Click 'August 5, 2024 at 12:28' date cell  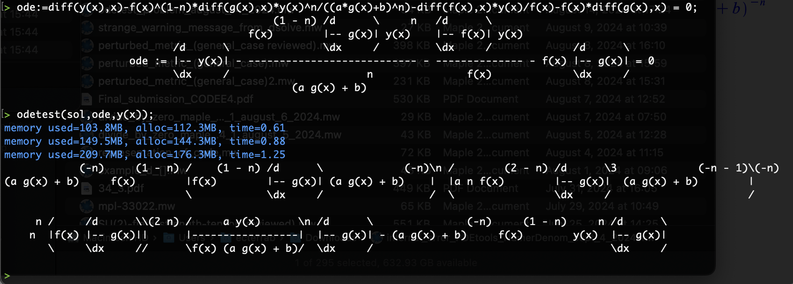pyautogui.click(x=606, y=135)
